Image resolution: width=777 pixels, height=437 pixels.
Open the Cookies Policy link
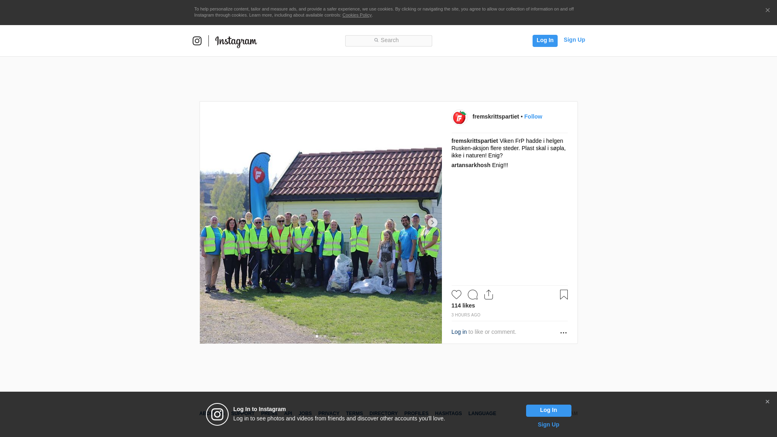357,15
